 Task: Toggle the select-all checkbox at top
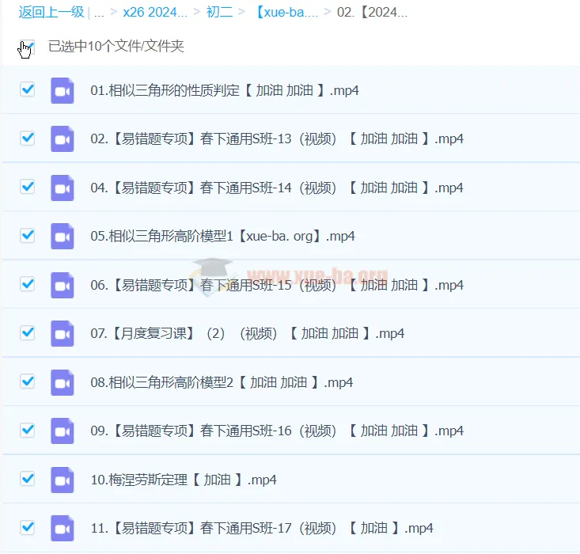[28, 47]
